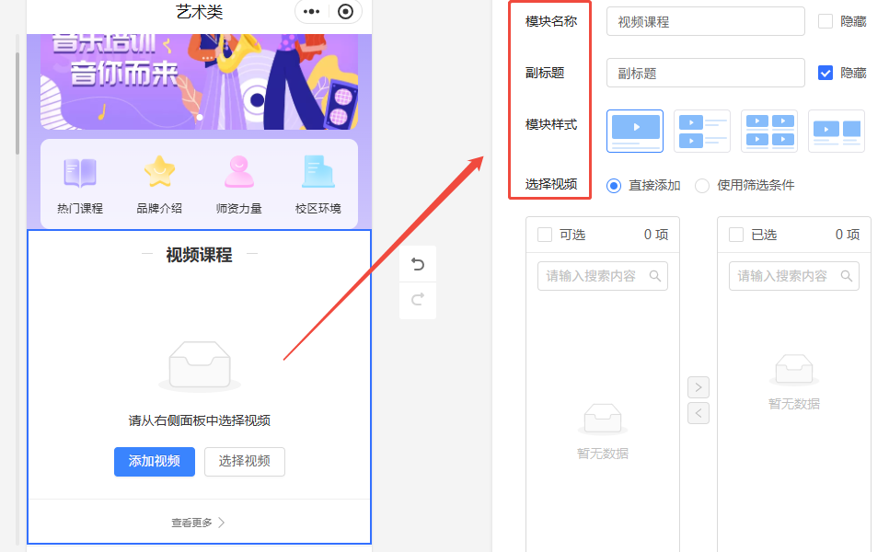Click the undo arrow icon
Image resolution: width=889 pixels, height=552 pixels.
pos(418,264)
